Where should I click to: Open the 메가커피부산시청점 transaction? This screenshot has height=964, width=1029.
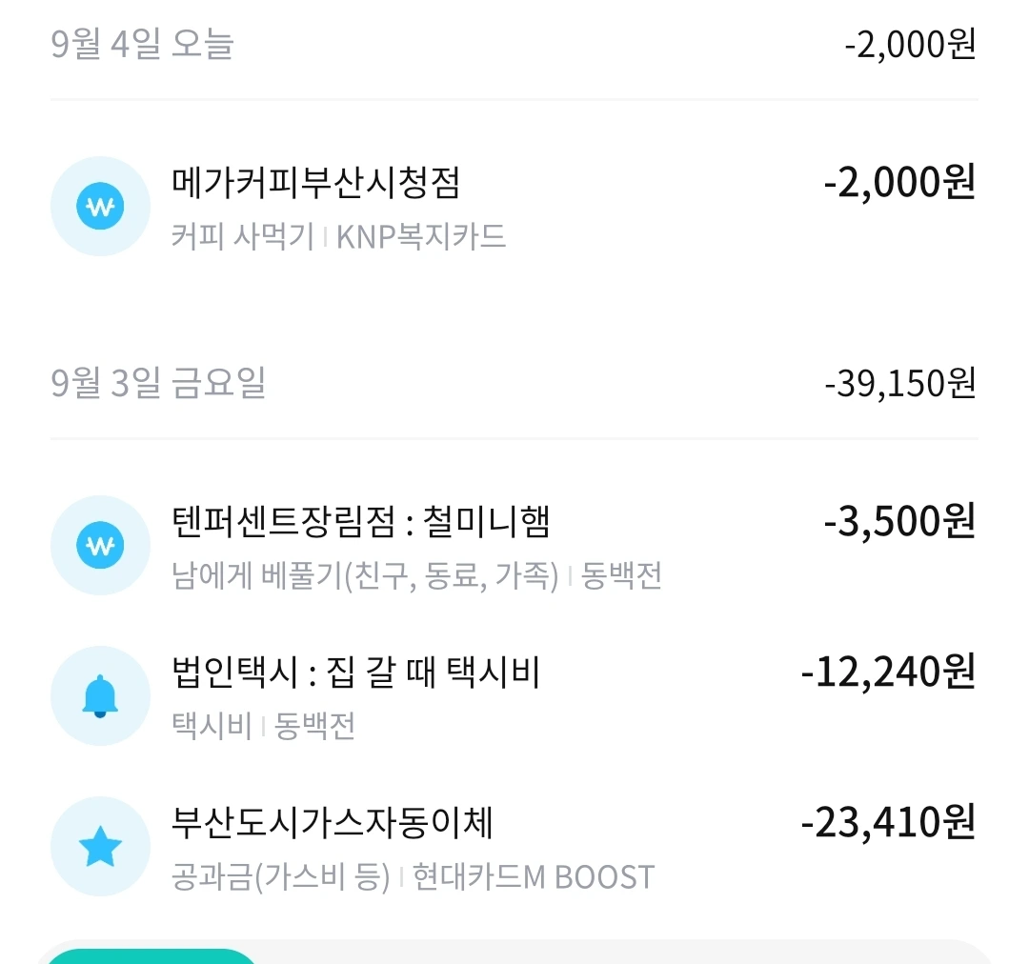tap(316, 183)
